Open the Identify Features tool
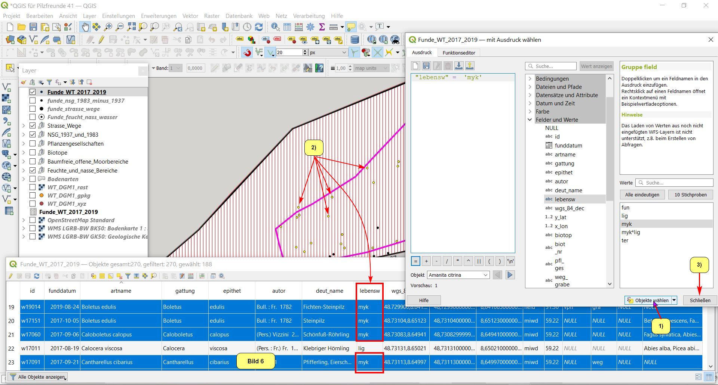This screenshot has width=718, height=385. pyautogui.click(x=275, y=27)
